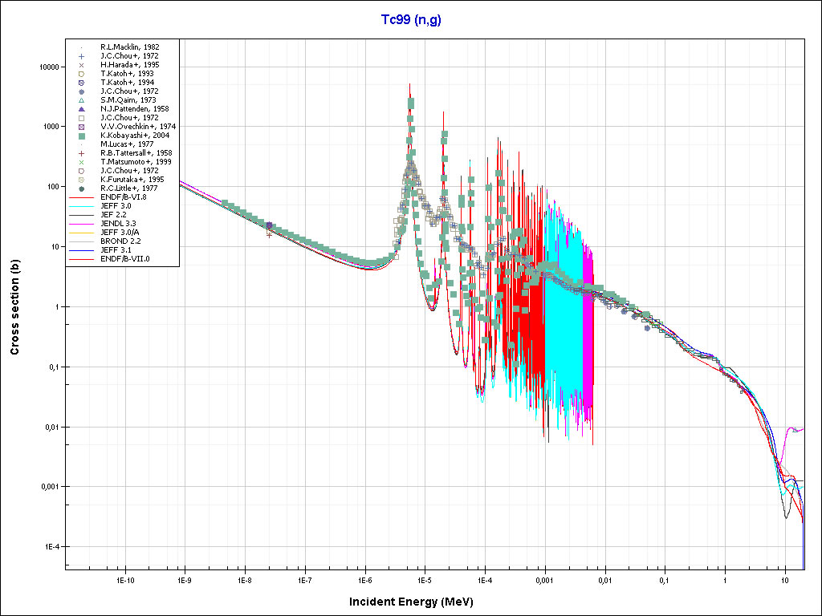Viewport: 822px width, 616px height.
Task: Select the BROND 2.2 legend label
Action: pos(120,241)
